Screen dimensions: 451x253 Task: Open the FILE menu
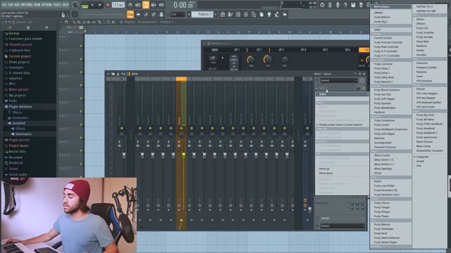click(4, 5)
